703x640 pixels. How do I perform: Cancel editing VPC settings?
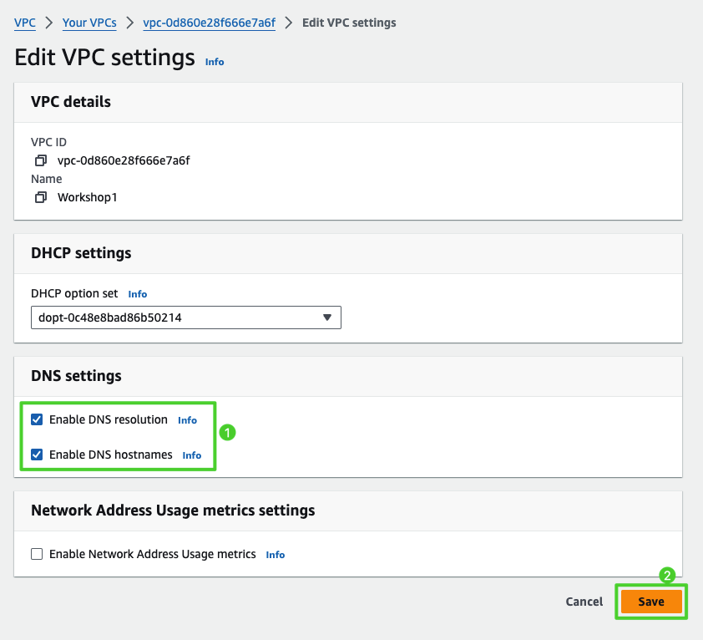tap(584, 602)
